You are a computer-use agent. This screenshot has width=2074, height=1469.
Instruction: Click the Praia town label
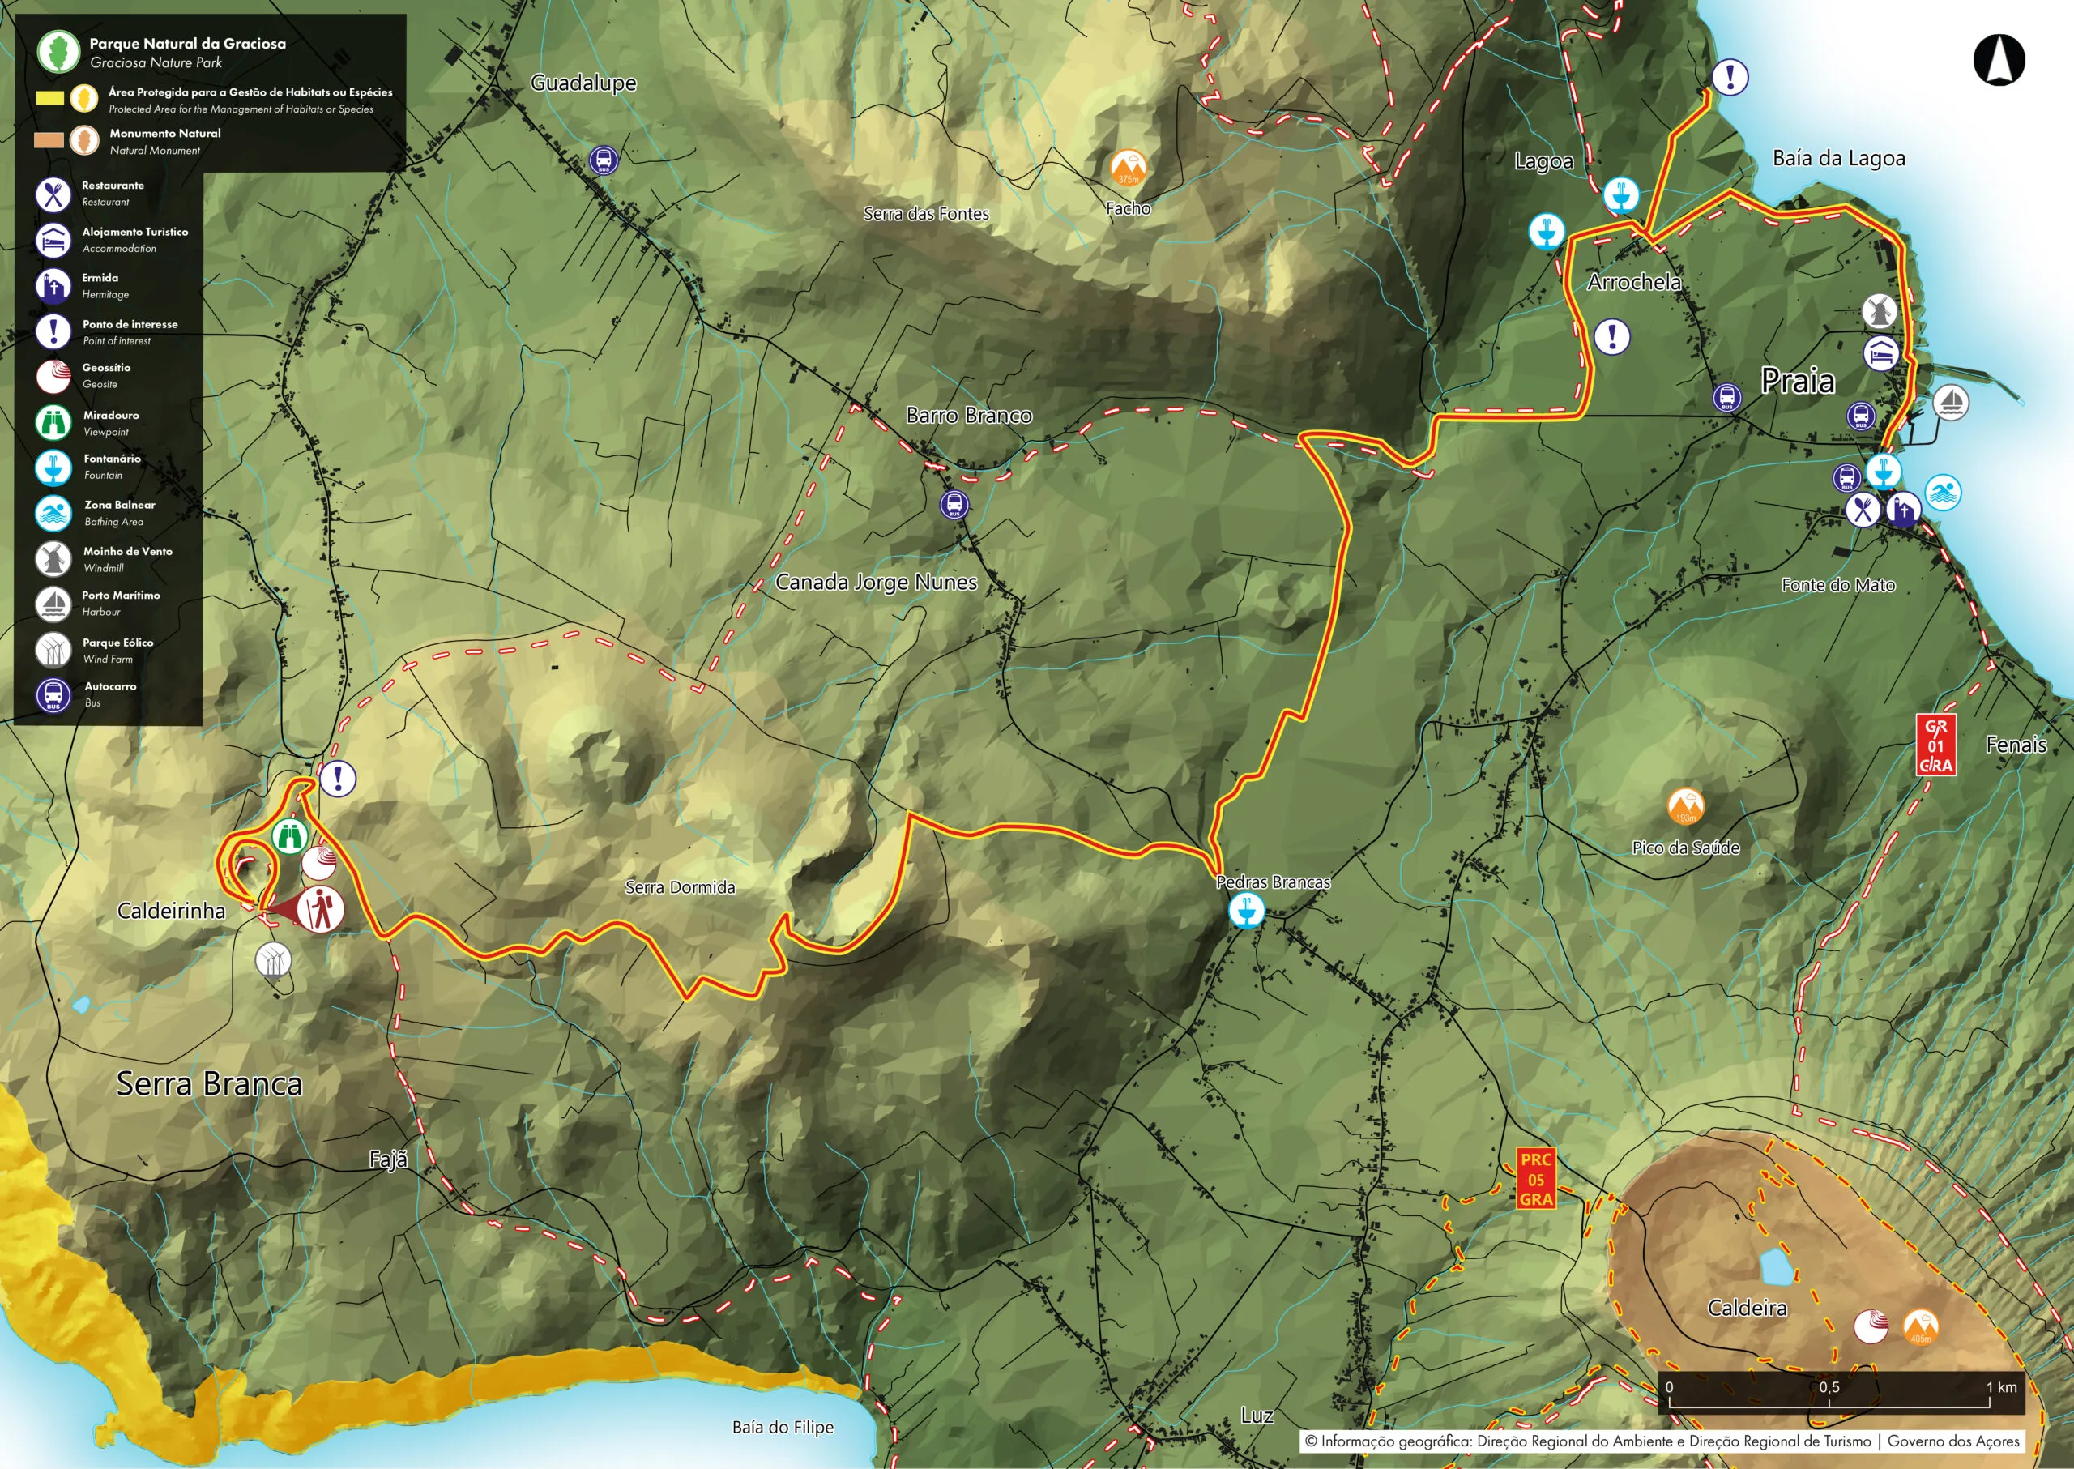click(1797, 382)
